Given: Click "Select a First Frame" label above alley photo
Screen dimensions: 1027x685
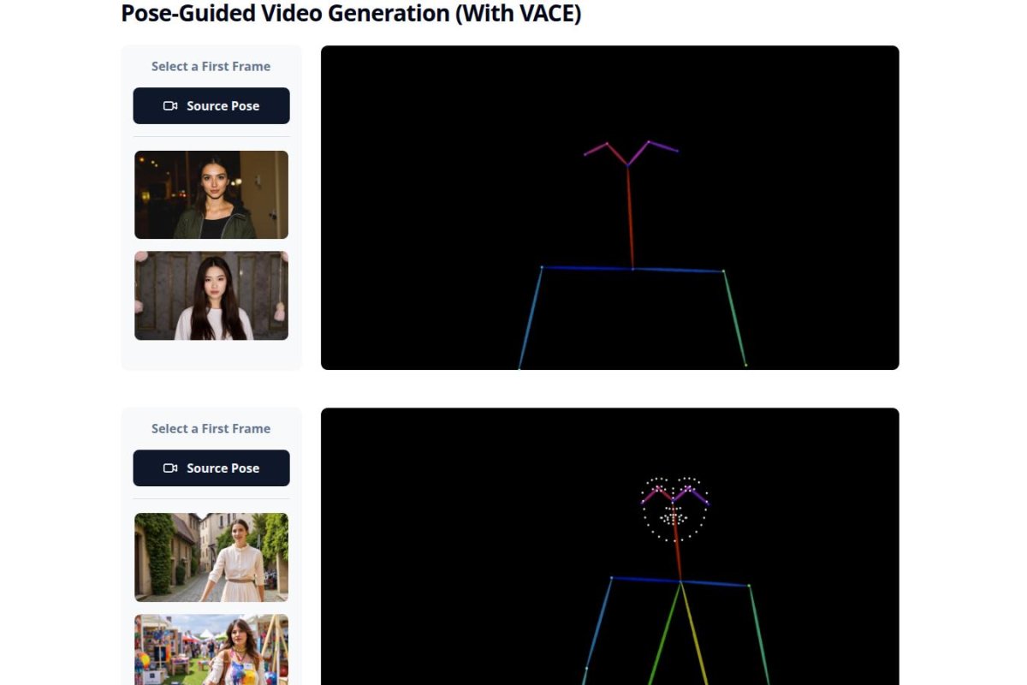Looking at the screenshot, I should click(211, 429).
